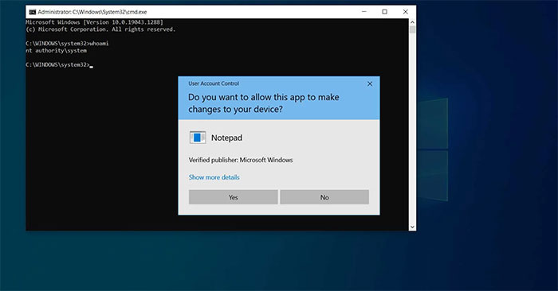Click the 'nt authority\system' output line
This screenshot has height=291, width=558.
[57, 51]
